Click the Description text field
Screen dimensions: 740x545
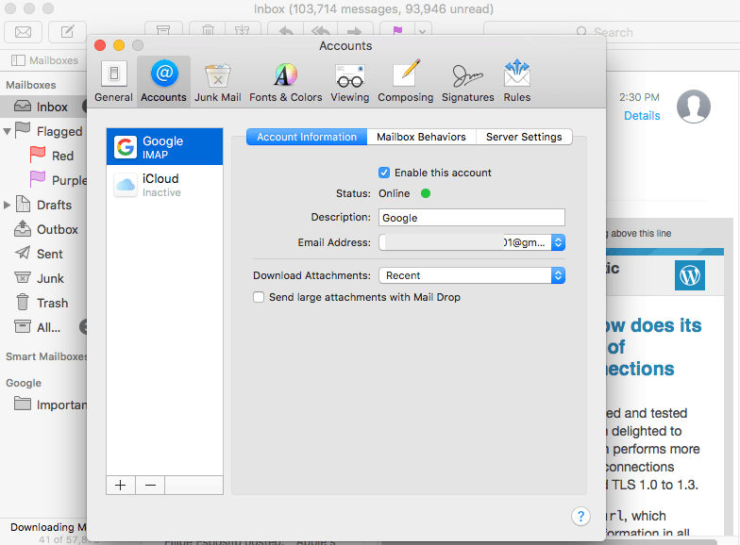[x=472, y=218]
